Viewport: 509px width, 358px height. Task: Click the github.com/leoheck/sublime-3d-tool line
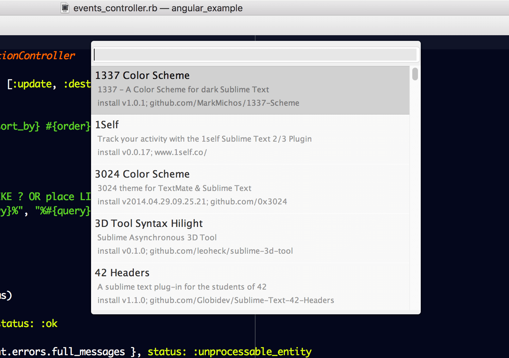195,251
